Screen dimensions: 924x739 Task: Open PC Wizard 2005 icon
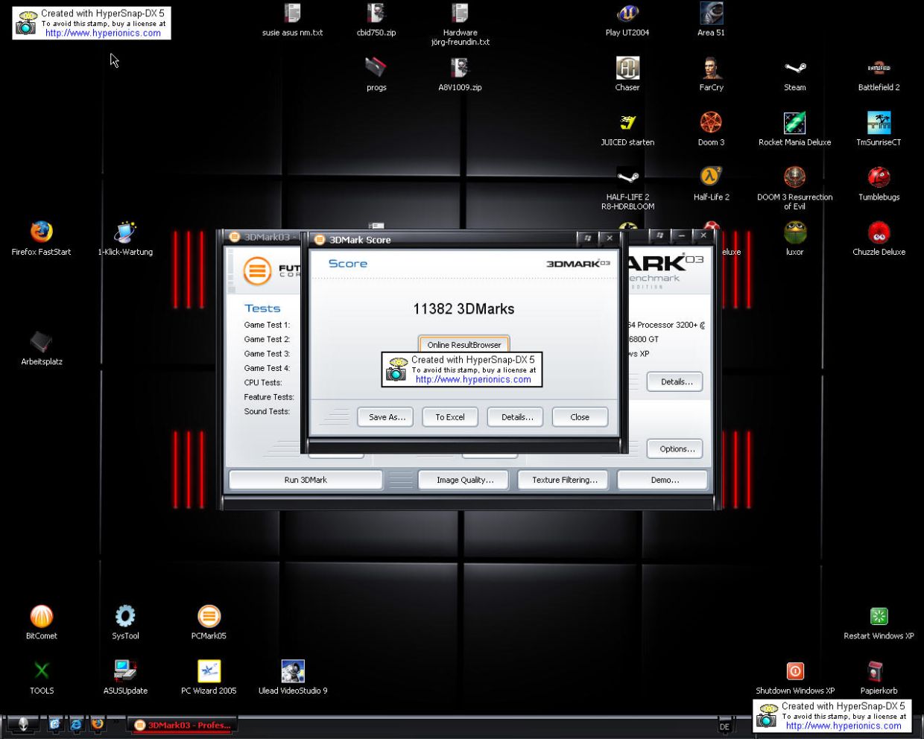point(209,671)
